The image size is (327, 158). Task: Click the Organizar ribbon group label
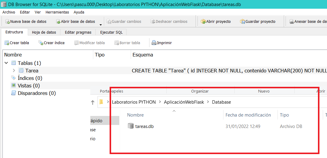point(200,91)
